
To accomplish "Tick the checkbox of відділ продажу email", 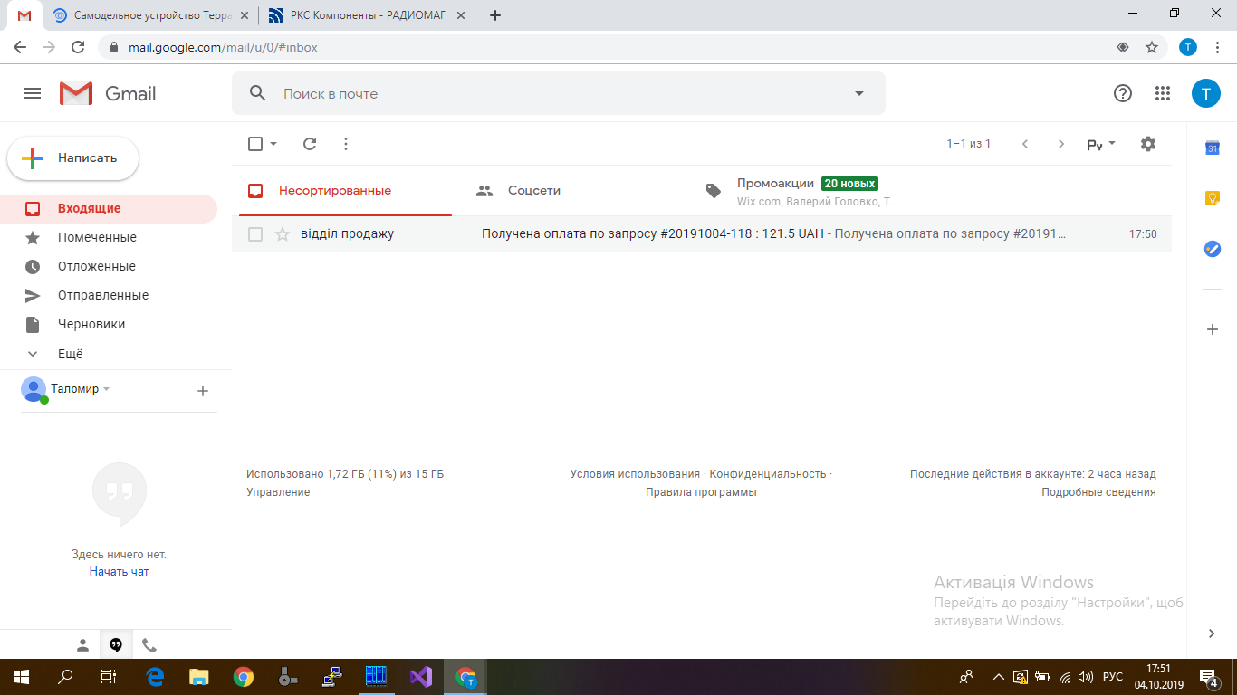I will point(255,234).
